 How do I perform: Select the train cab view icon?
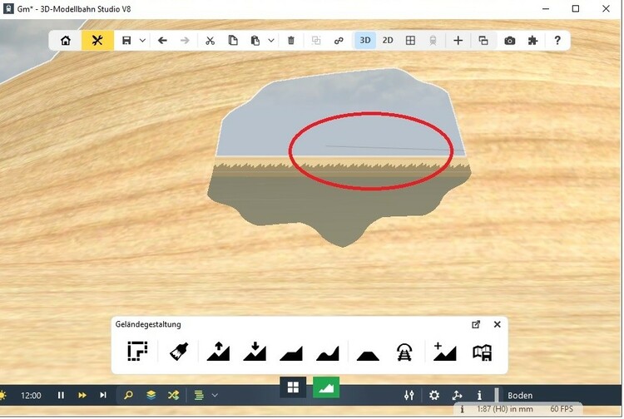[x=433, y=40]
